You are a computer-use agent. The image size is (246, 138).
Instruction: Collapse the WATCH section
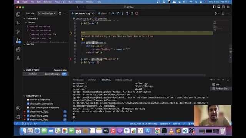click(30, 44)
